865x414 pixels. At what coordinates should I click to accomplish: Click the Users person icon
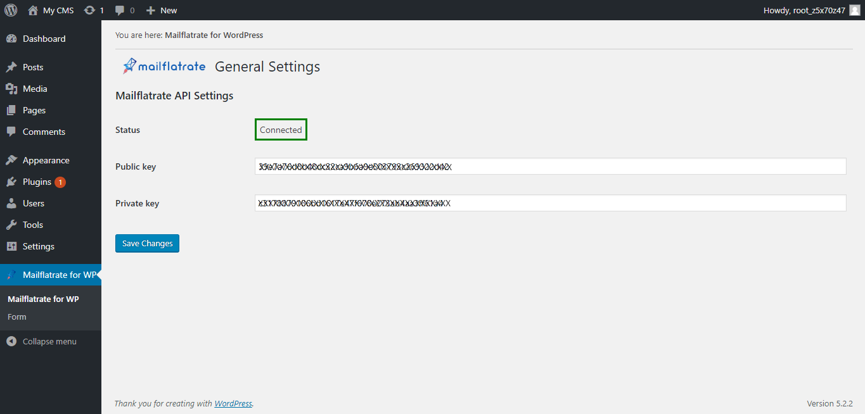pyautogui.click(x=11, y=203)
